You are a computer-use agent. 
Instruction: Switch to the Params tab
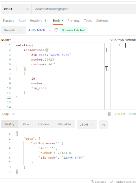[x=9, y=21]
